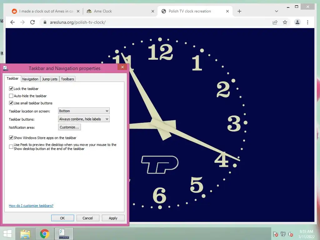Image resolution: width=320 pixels, height=240 pixels.
Task: Toggle Show Windows Store apps on taskbar
Action: click(x=11, y=138)
